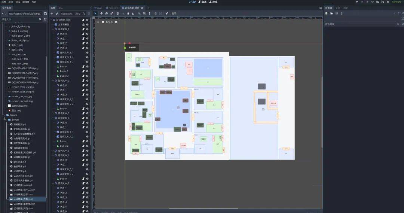This screenshot has height=213, width=404.
Task: Expand the 证词文本_5 node
Action: (53, 150)
